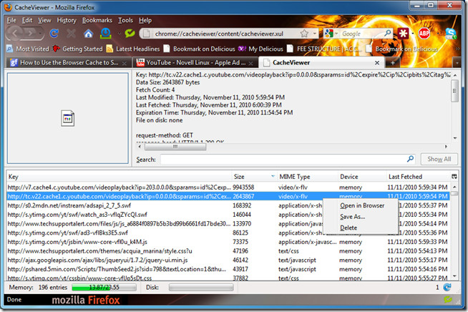Sort by the MIME Type column header
This screenshot has width=468, height=312.
tap(308, 177)
